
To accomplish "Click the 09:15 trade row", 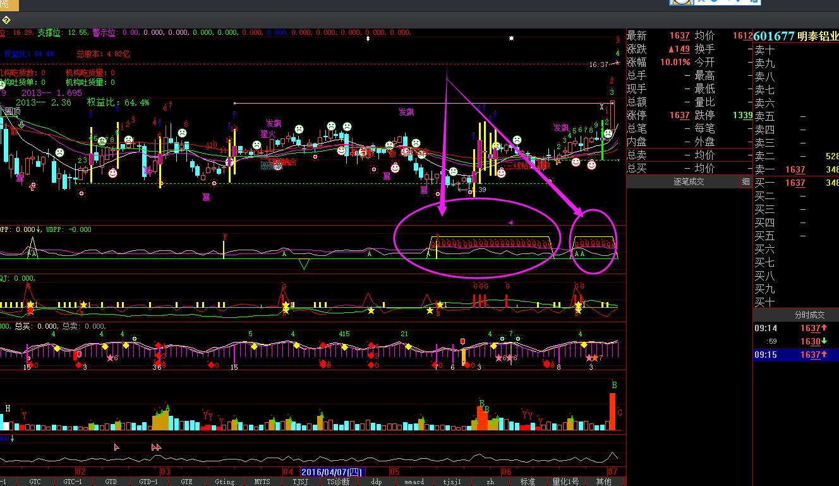I will (x=796, y=355).
